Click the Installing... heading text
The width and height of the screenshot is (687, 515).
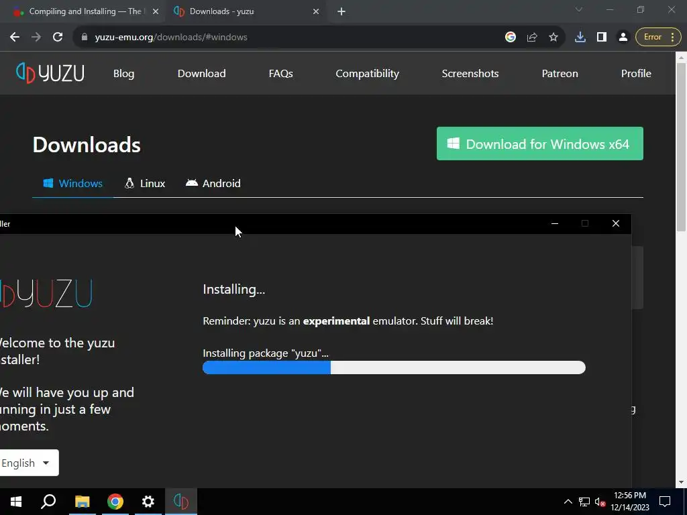(x=234, y=290)
